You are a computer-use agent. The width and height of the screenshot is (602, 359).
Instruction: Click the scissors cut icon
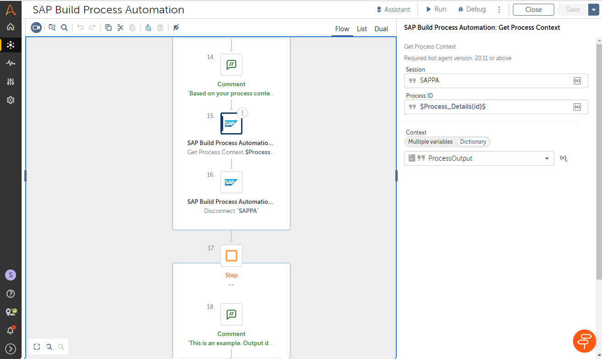pyautogui.click(x=120, y=28)
